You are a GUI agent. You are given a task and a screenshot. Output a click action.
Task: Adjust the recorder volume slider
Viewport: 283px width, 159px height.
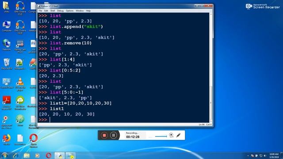tap(161, 136)
